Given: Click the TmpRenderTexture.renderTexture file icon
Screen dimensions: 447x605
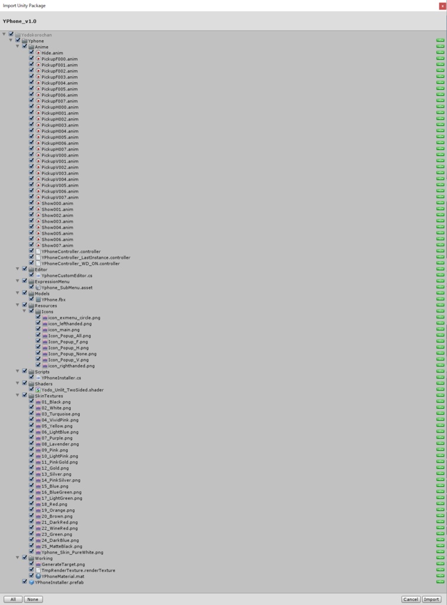Looking at the screenshot, I should click(x=38, y=570).
